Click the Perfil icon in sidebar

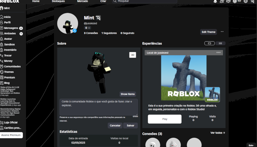2,22
